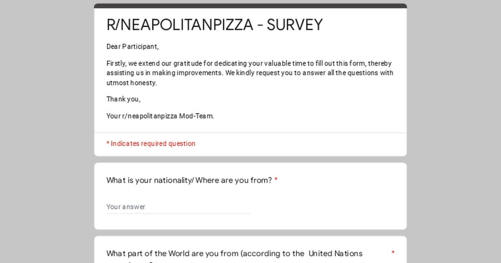Click the R/NEAPOLITANPIZZA - SURVEY title
The width and height of the screenshot is (501, 263).
point(214,25)
